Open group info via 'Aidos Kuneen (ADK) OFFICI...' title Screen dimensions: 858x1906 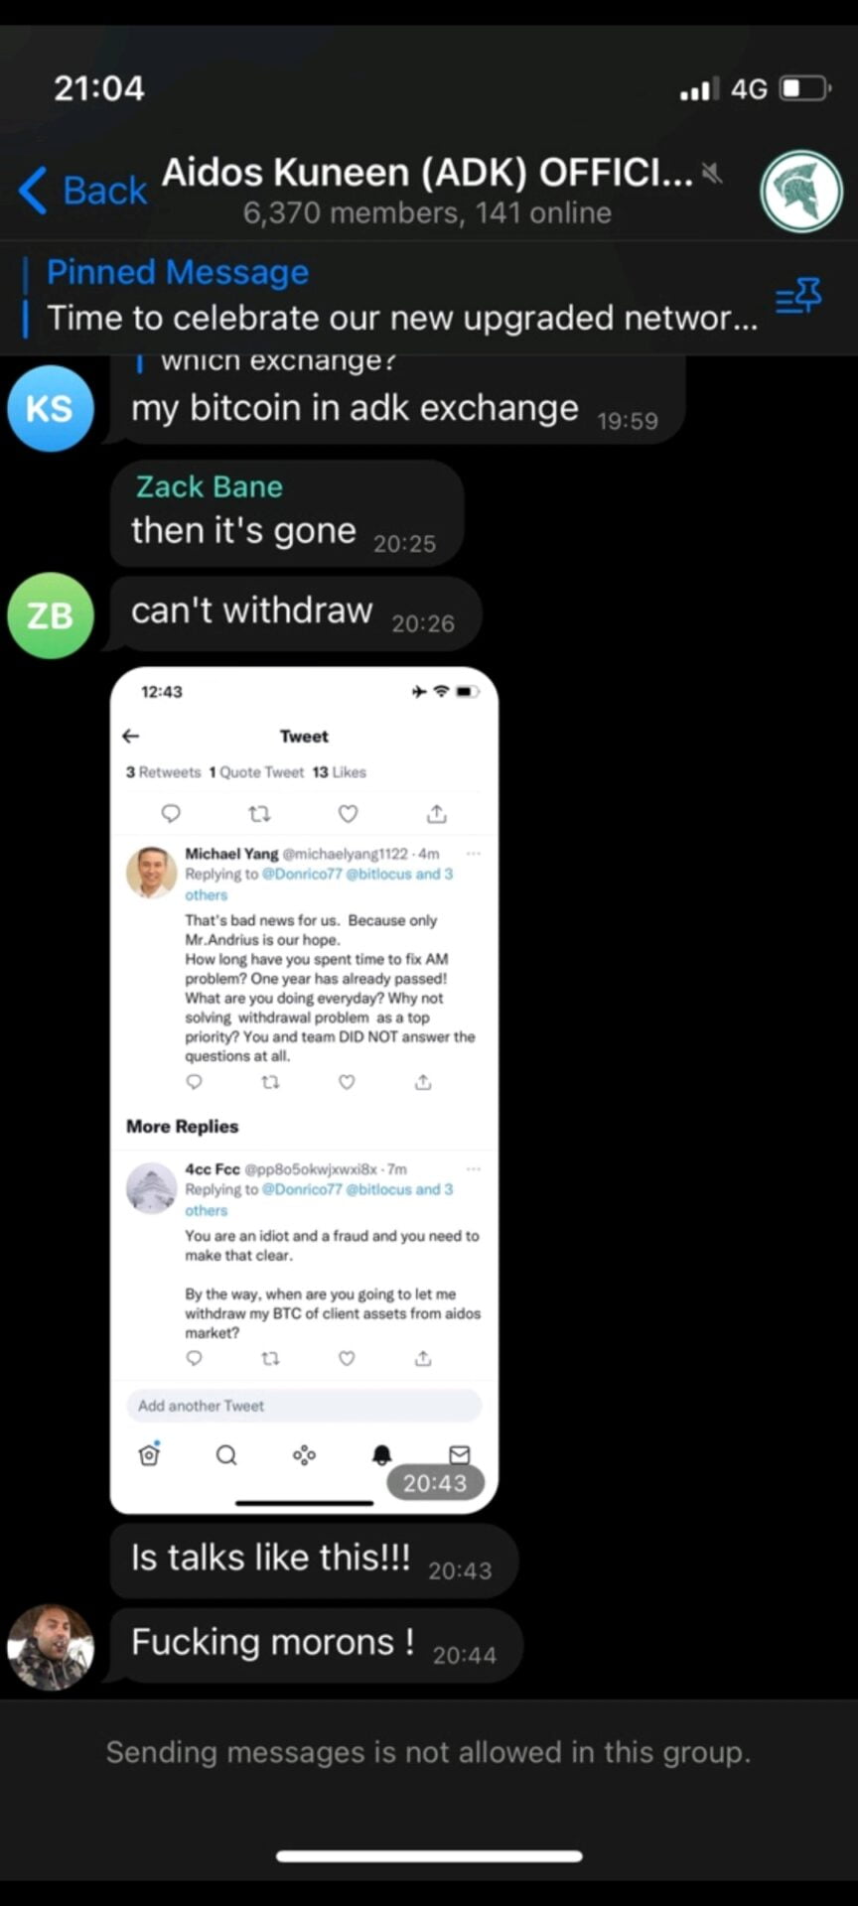coord(427,173)
